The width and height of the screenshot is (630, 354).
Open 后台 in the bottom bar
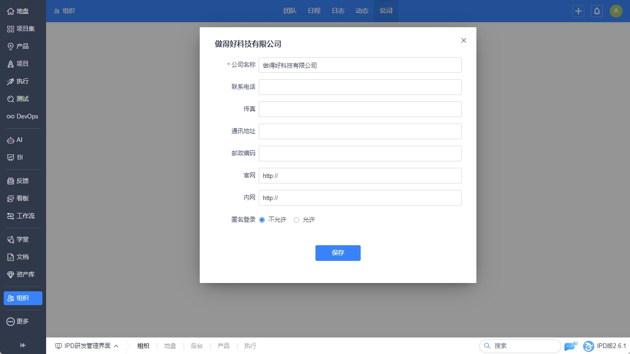(197, 346)
